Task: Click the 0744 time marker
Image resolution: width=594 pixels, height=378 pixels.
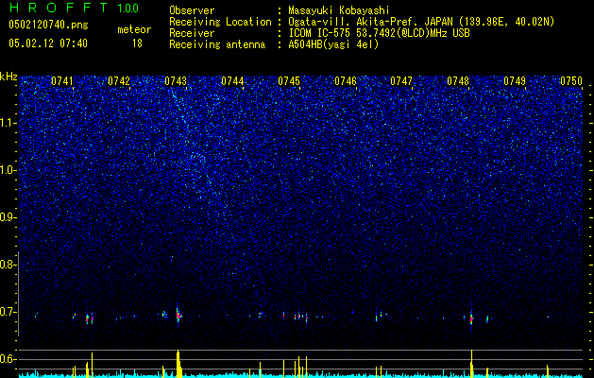Action: (232, 81)
